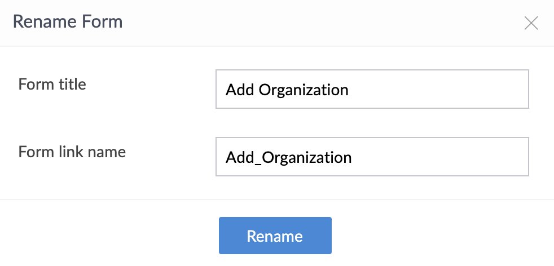Click the "Rename Form" dialog heading

(x=67, y=23)
